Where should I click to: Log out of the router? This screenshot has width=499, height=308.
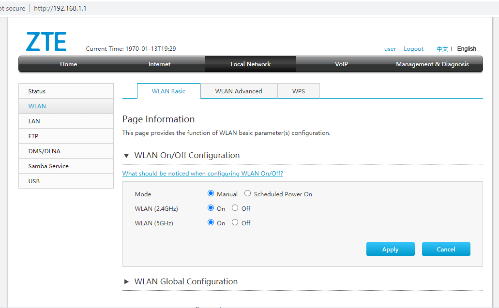pos(413,49)
